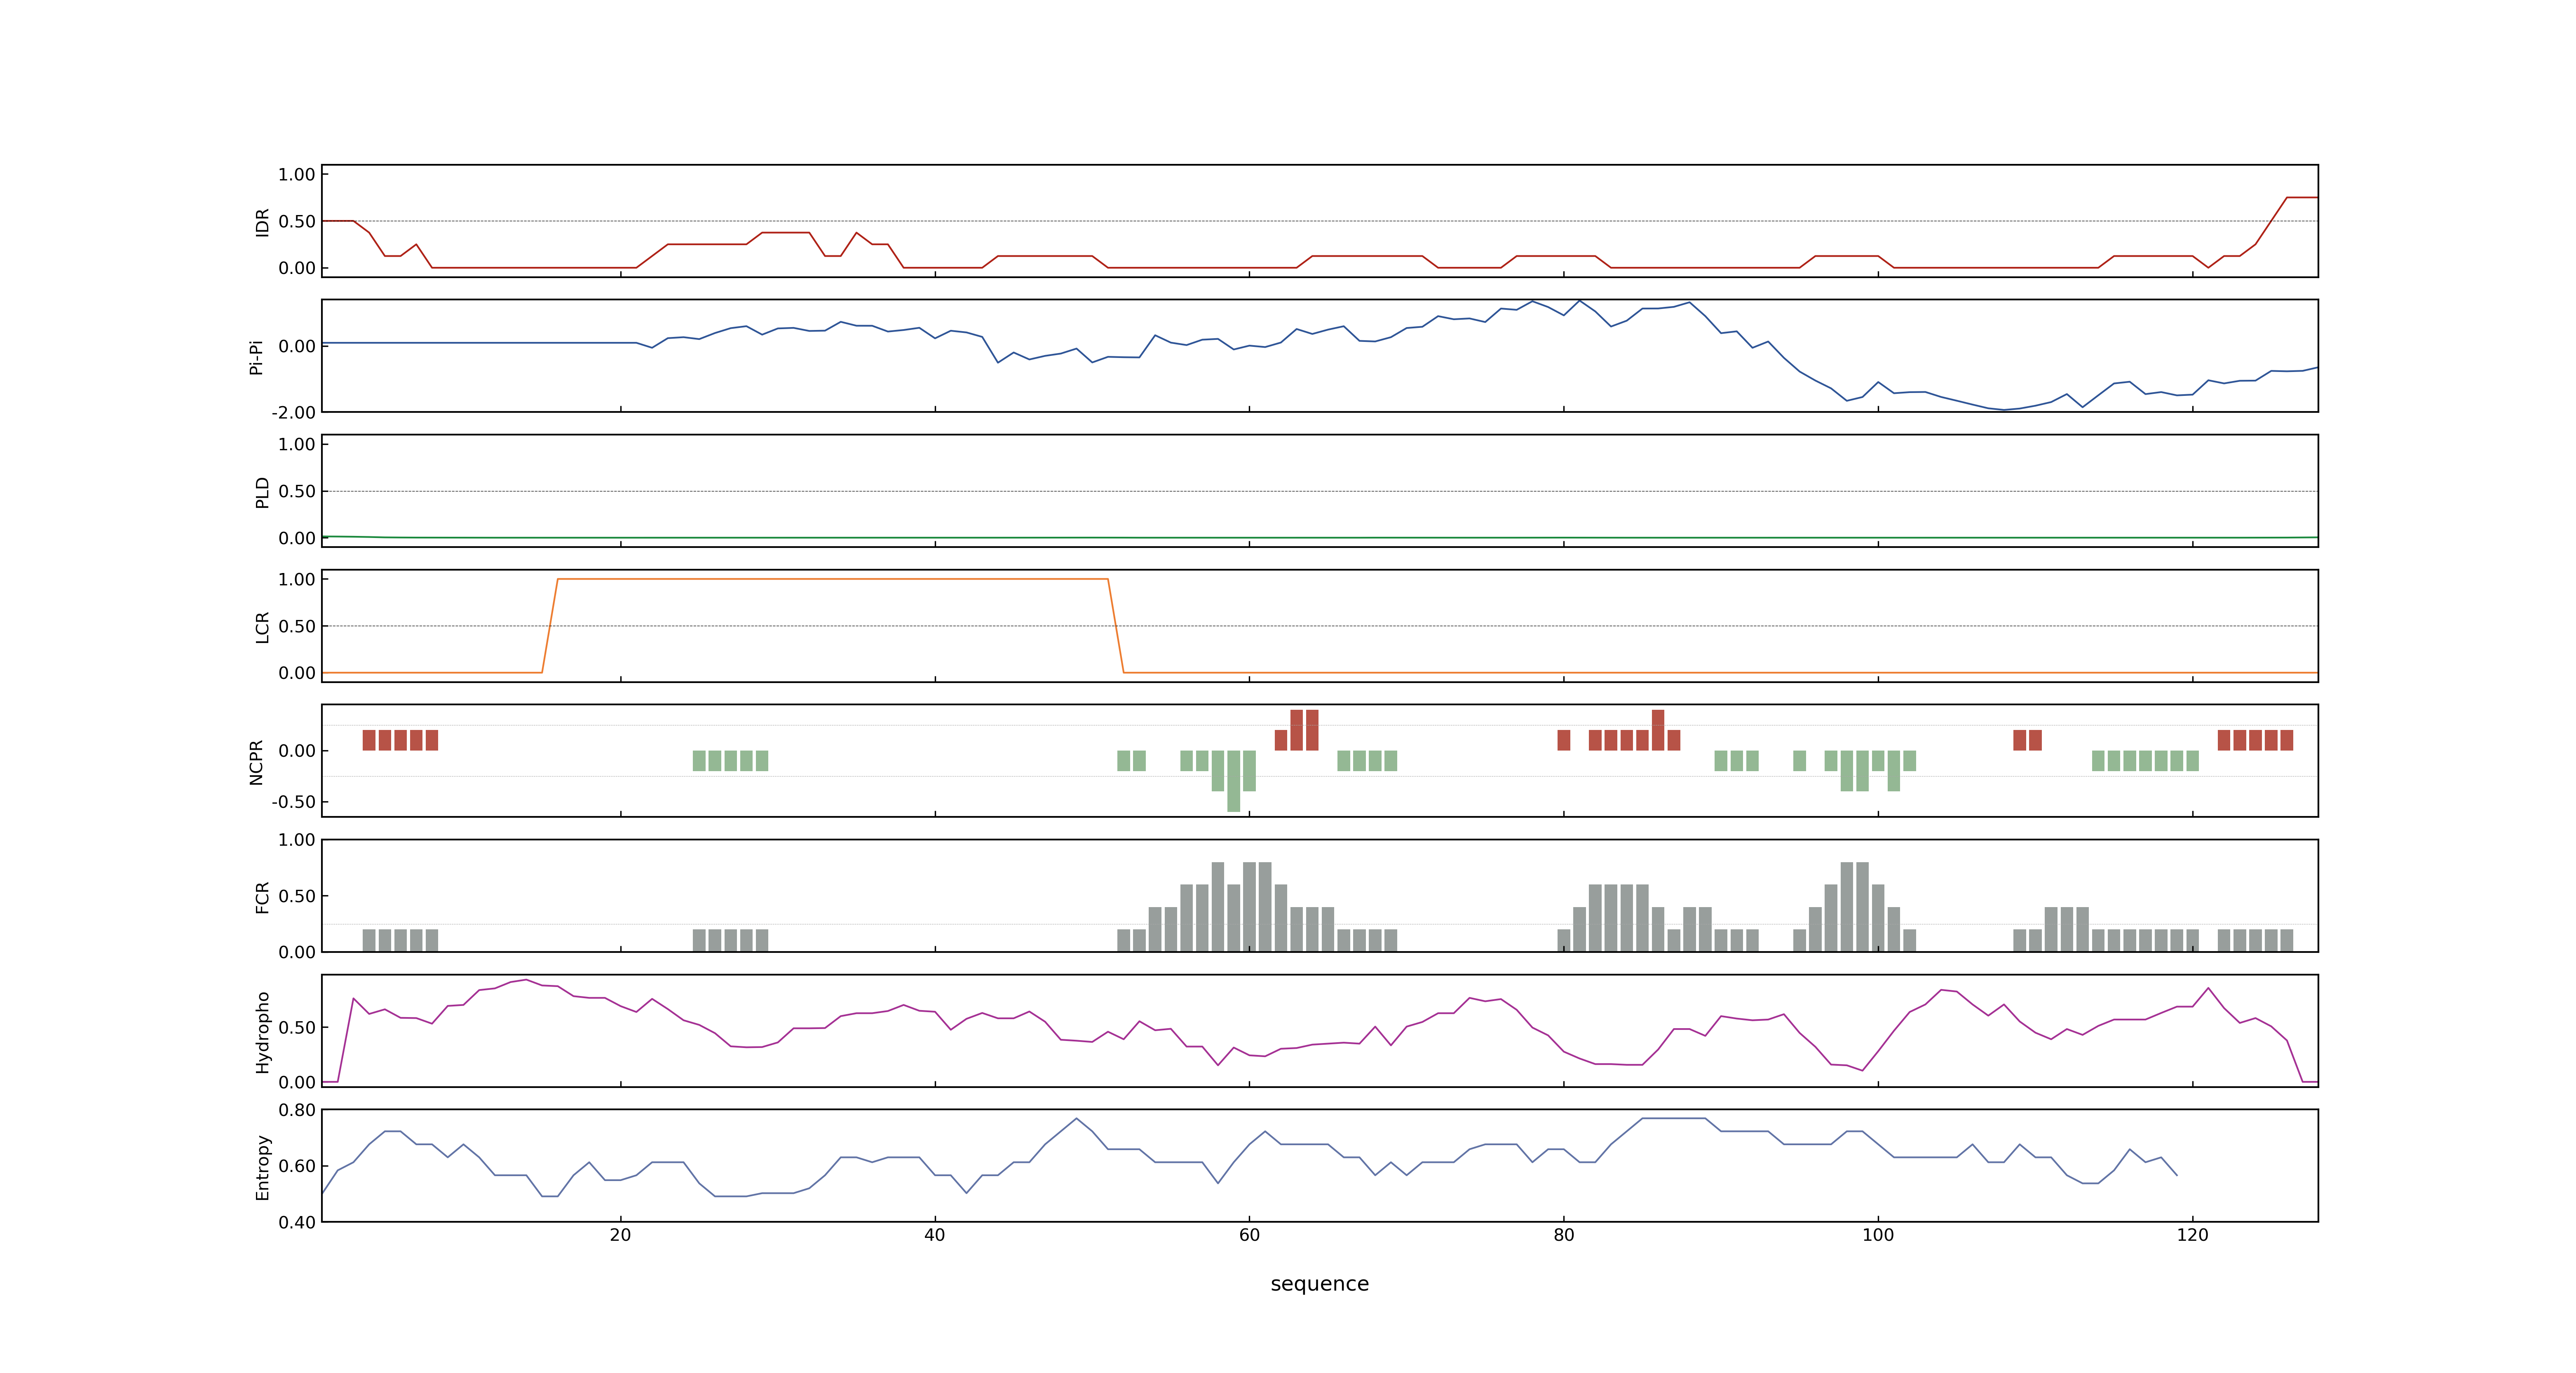Click the 1.00 tick on LCR axis
The height and width of the screenshot is (1373, 2576).
297,580
